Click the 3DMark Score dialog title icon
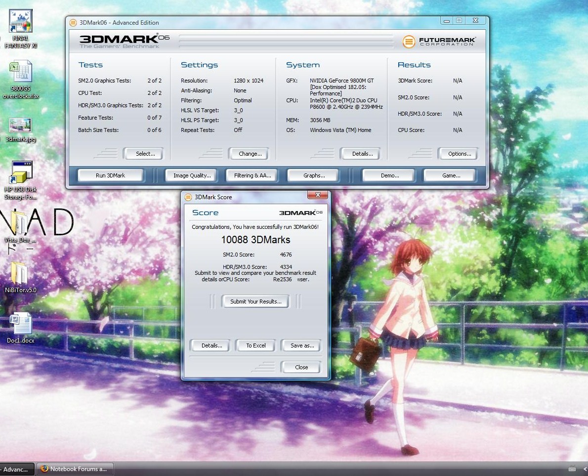The width and height of the screenshot is (588, 476). [188, 197]
